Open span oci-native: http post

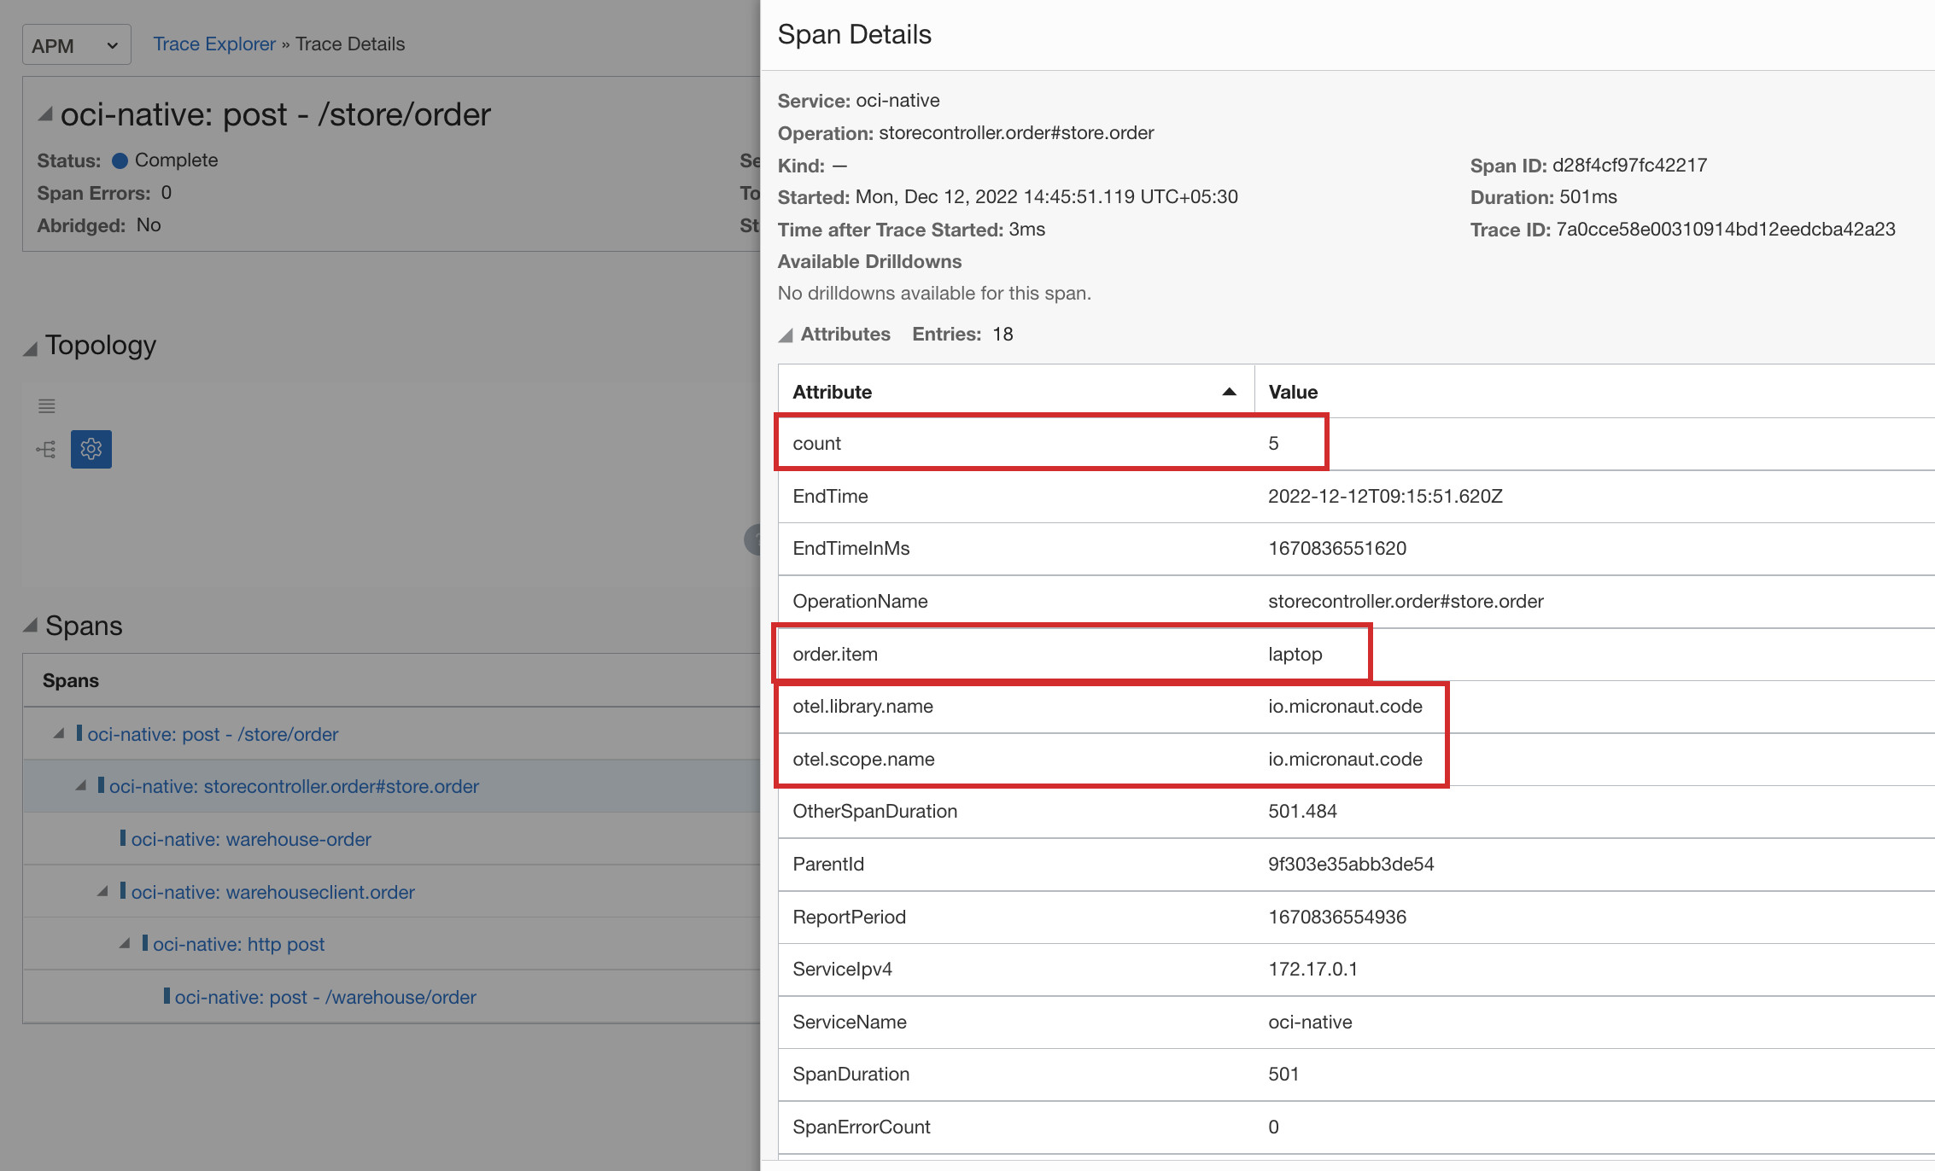238,944
